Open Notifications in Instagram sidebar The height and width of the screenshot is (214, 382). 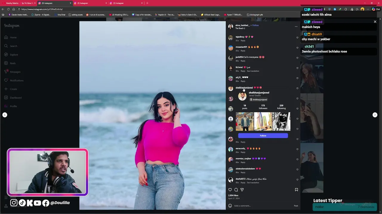pyautogui.click(x=14, y=81)
